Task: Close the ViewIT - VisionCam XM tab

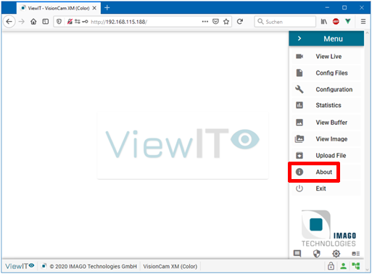Action: pos(94,8)
